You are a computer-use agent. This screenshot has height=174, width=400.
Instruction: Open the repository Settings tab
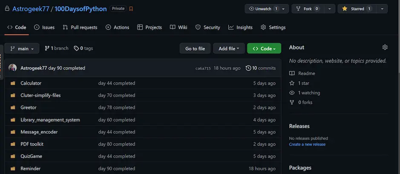point(273,27)
